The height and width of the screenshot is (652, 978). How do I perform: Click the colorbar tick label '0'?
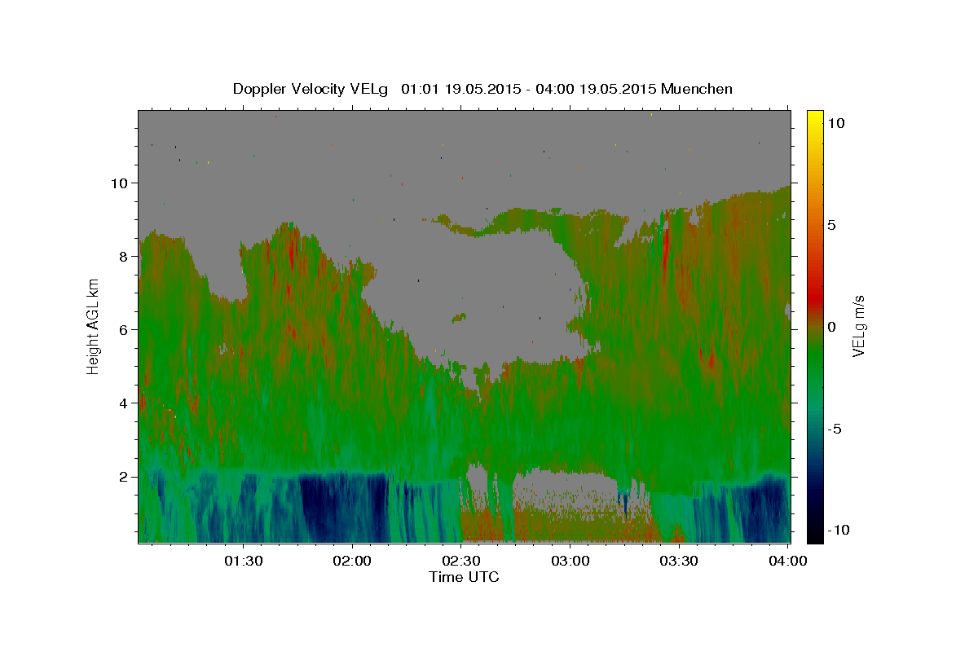[833, 327]
